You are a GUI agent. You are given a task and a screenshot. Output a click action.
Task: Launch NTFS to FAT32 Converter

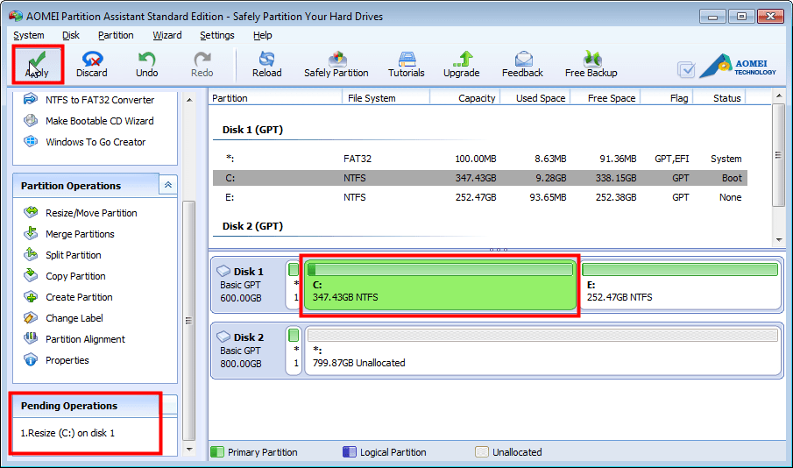(x=89, y=100)
